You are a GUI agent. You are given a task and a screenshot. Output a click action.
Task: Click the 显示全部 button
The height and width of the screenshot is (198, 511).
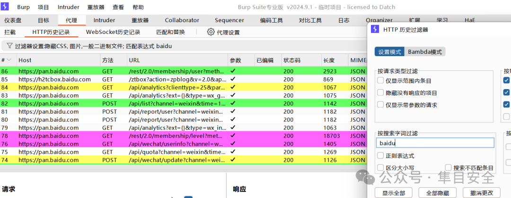click(x=394, y=192)
